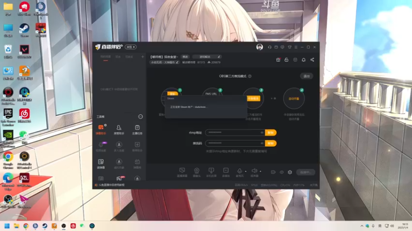The height and width of the screenshot is (231, 412).
Task: Open the PK tool icon in toolbox
Action: [119, 179]
